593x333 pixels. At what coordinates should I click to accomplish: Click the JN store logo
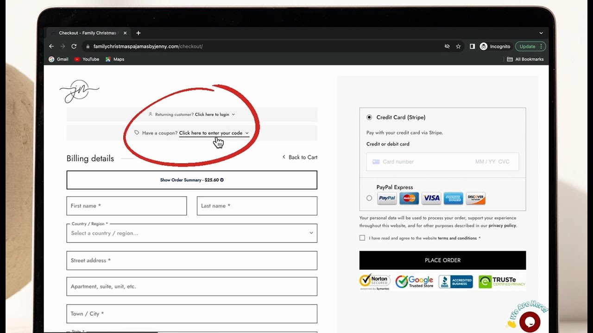(x=79, y=91)
